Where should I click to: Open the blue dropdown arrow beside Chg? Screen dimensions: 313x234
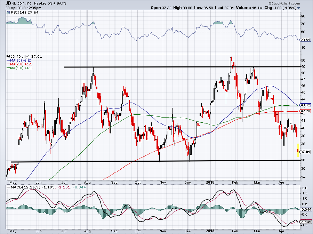(299, 8)
